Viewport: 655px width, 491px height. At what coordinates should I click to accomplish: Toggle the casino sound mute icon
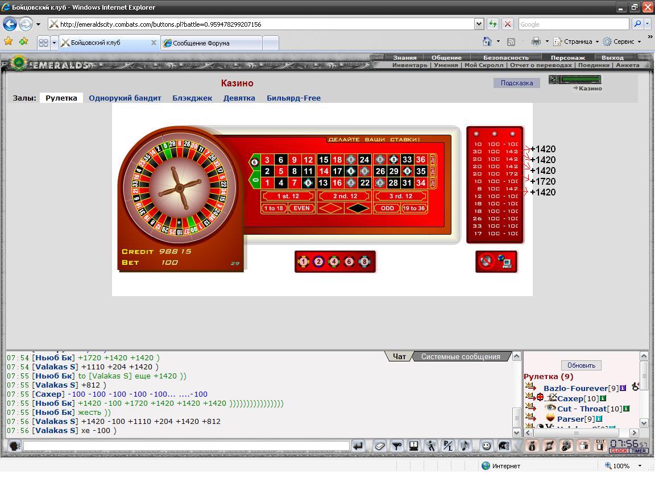click(x=486, y=261)
